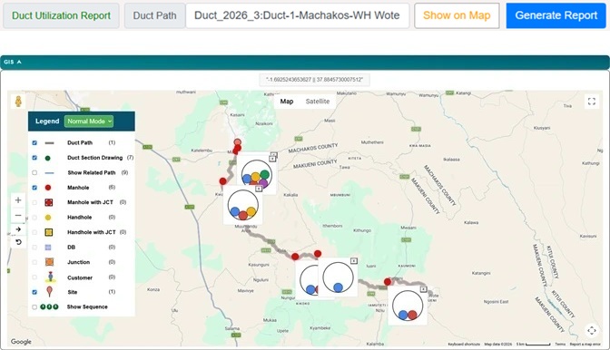Uncheck the Manhole checkbox
The height and width of the screenshot is (350, 610).
[x=34, y=188]
